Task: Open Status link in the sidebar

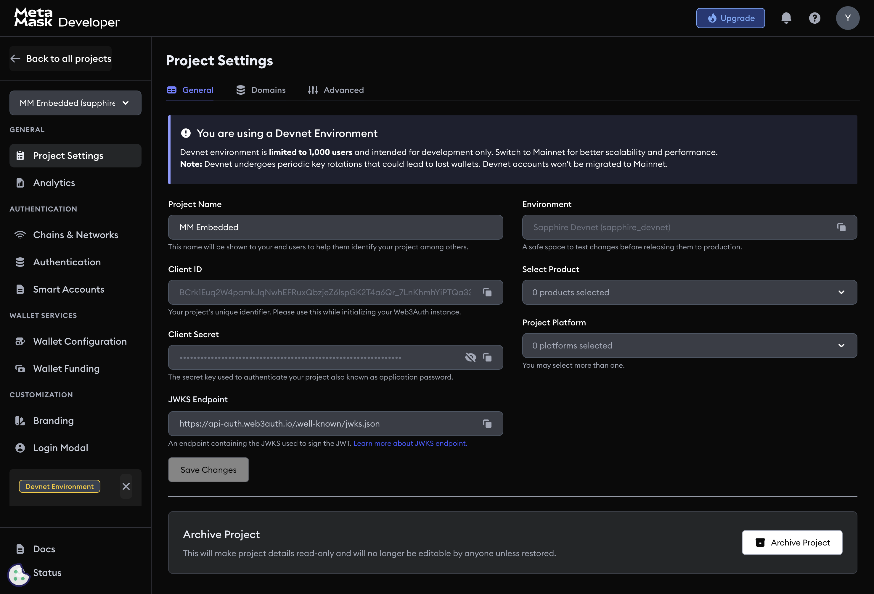Action: pyautogui.click(x=47, y=573)
